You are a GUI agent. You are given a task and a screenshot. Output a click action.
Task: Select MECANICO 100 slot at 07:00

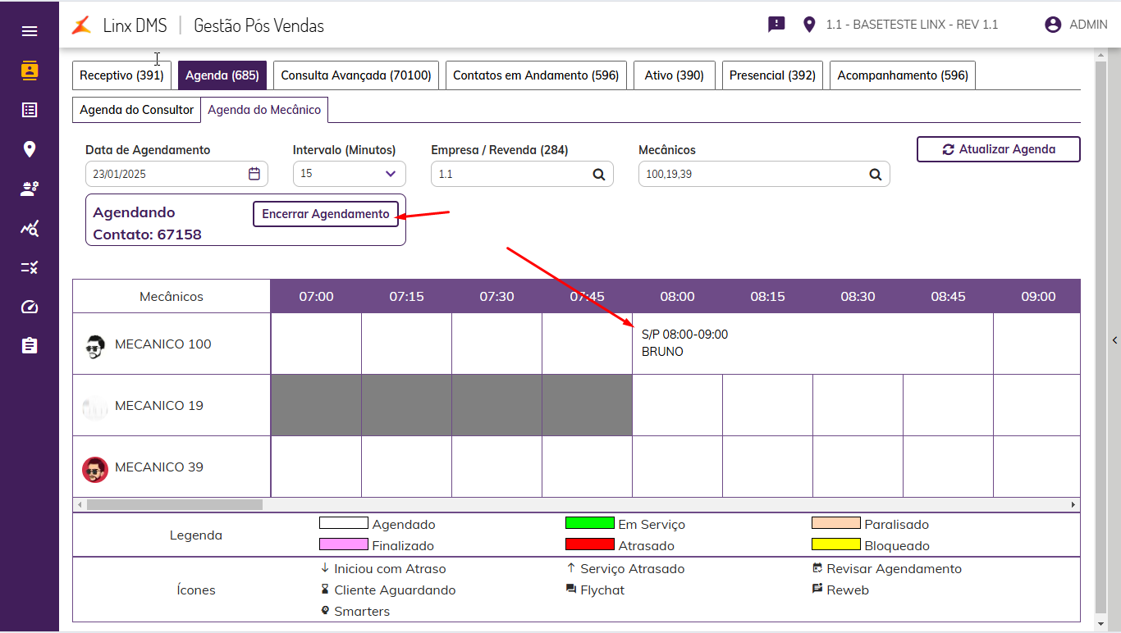[x=316, y=344]
